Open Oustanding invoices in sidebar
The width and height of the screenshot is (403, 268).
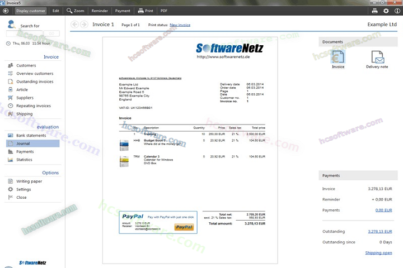[35, 82]
